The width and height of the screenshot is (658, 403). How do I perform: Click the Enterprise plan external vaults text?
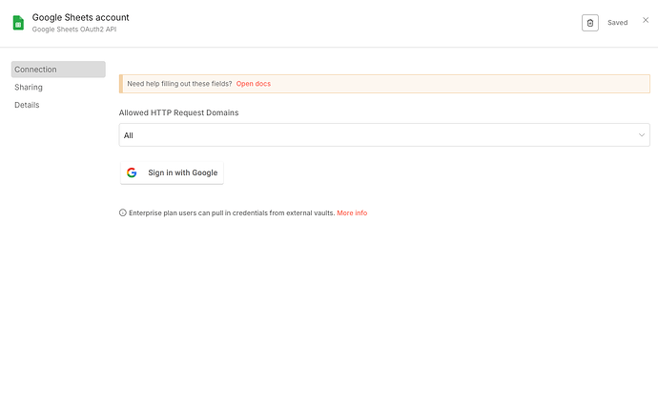[231, 212]
